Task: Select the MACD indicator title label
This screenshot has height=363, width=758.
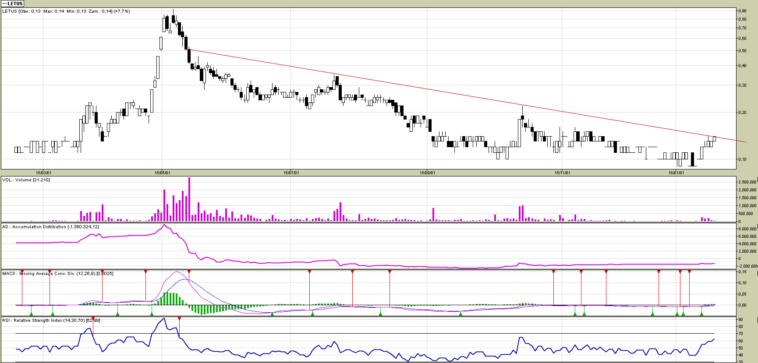Action: pos(57,274)
